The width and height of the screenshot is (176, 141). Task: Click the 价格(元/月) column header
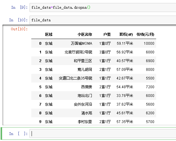(x=145, y=34)
